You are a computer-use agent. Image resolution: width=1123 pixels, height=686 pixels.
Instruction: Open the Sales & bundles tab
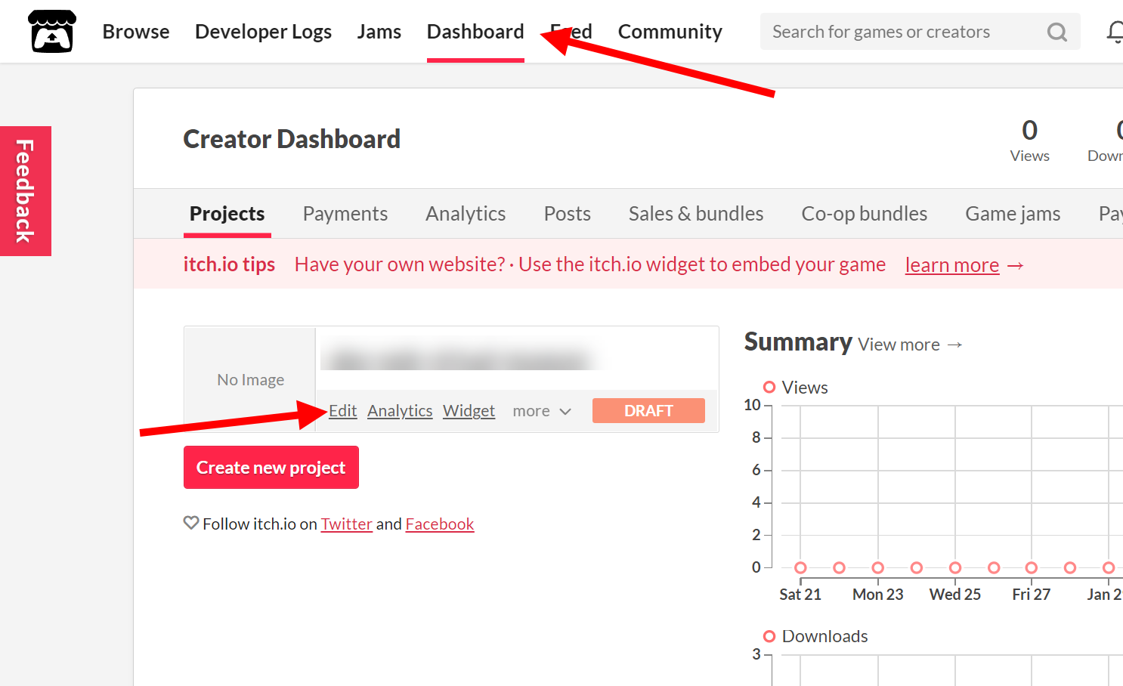tap(696, 214)
